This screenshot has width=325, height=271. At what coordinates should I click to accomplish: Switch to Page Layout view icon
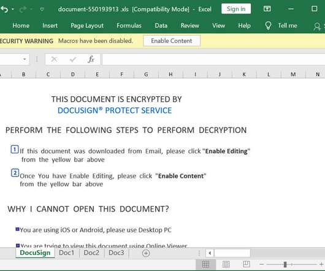coord(226,264)
